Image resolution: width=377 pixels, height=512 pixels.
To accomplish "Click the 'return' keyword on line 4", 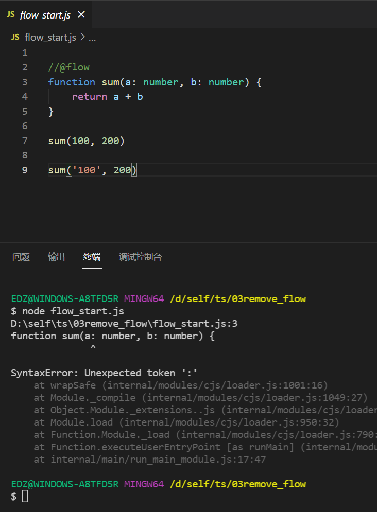I will point(90,97).
